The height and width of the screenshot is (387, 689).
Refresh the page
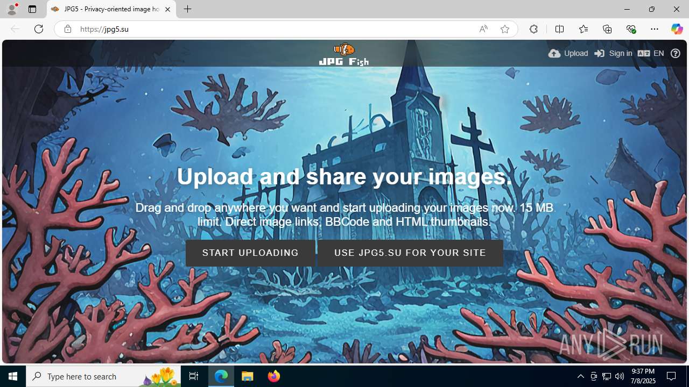(39, 29)
